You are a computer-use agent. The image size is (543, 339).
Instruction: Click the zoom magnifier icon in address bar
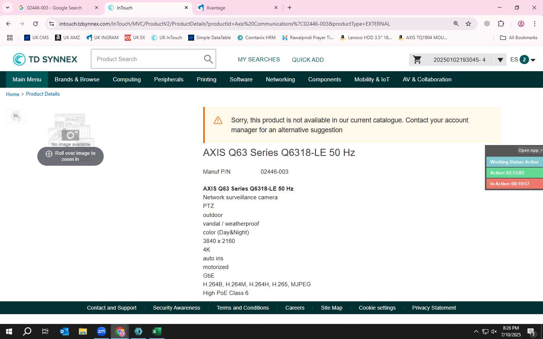[x=456, y=24]
